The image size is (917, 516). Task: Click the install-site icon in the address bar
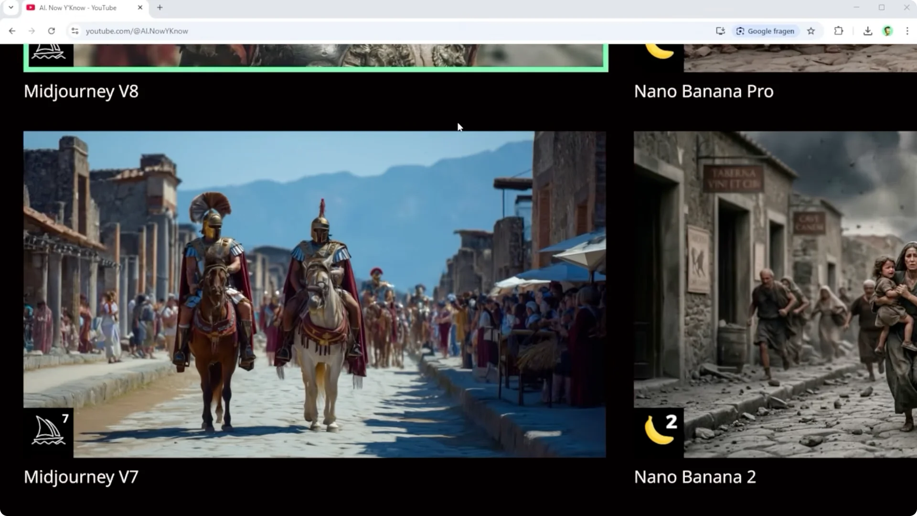[x=720, y=31]
